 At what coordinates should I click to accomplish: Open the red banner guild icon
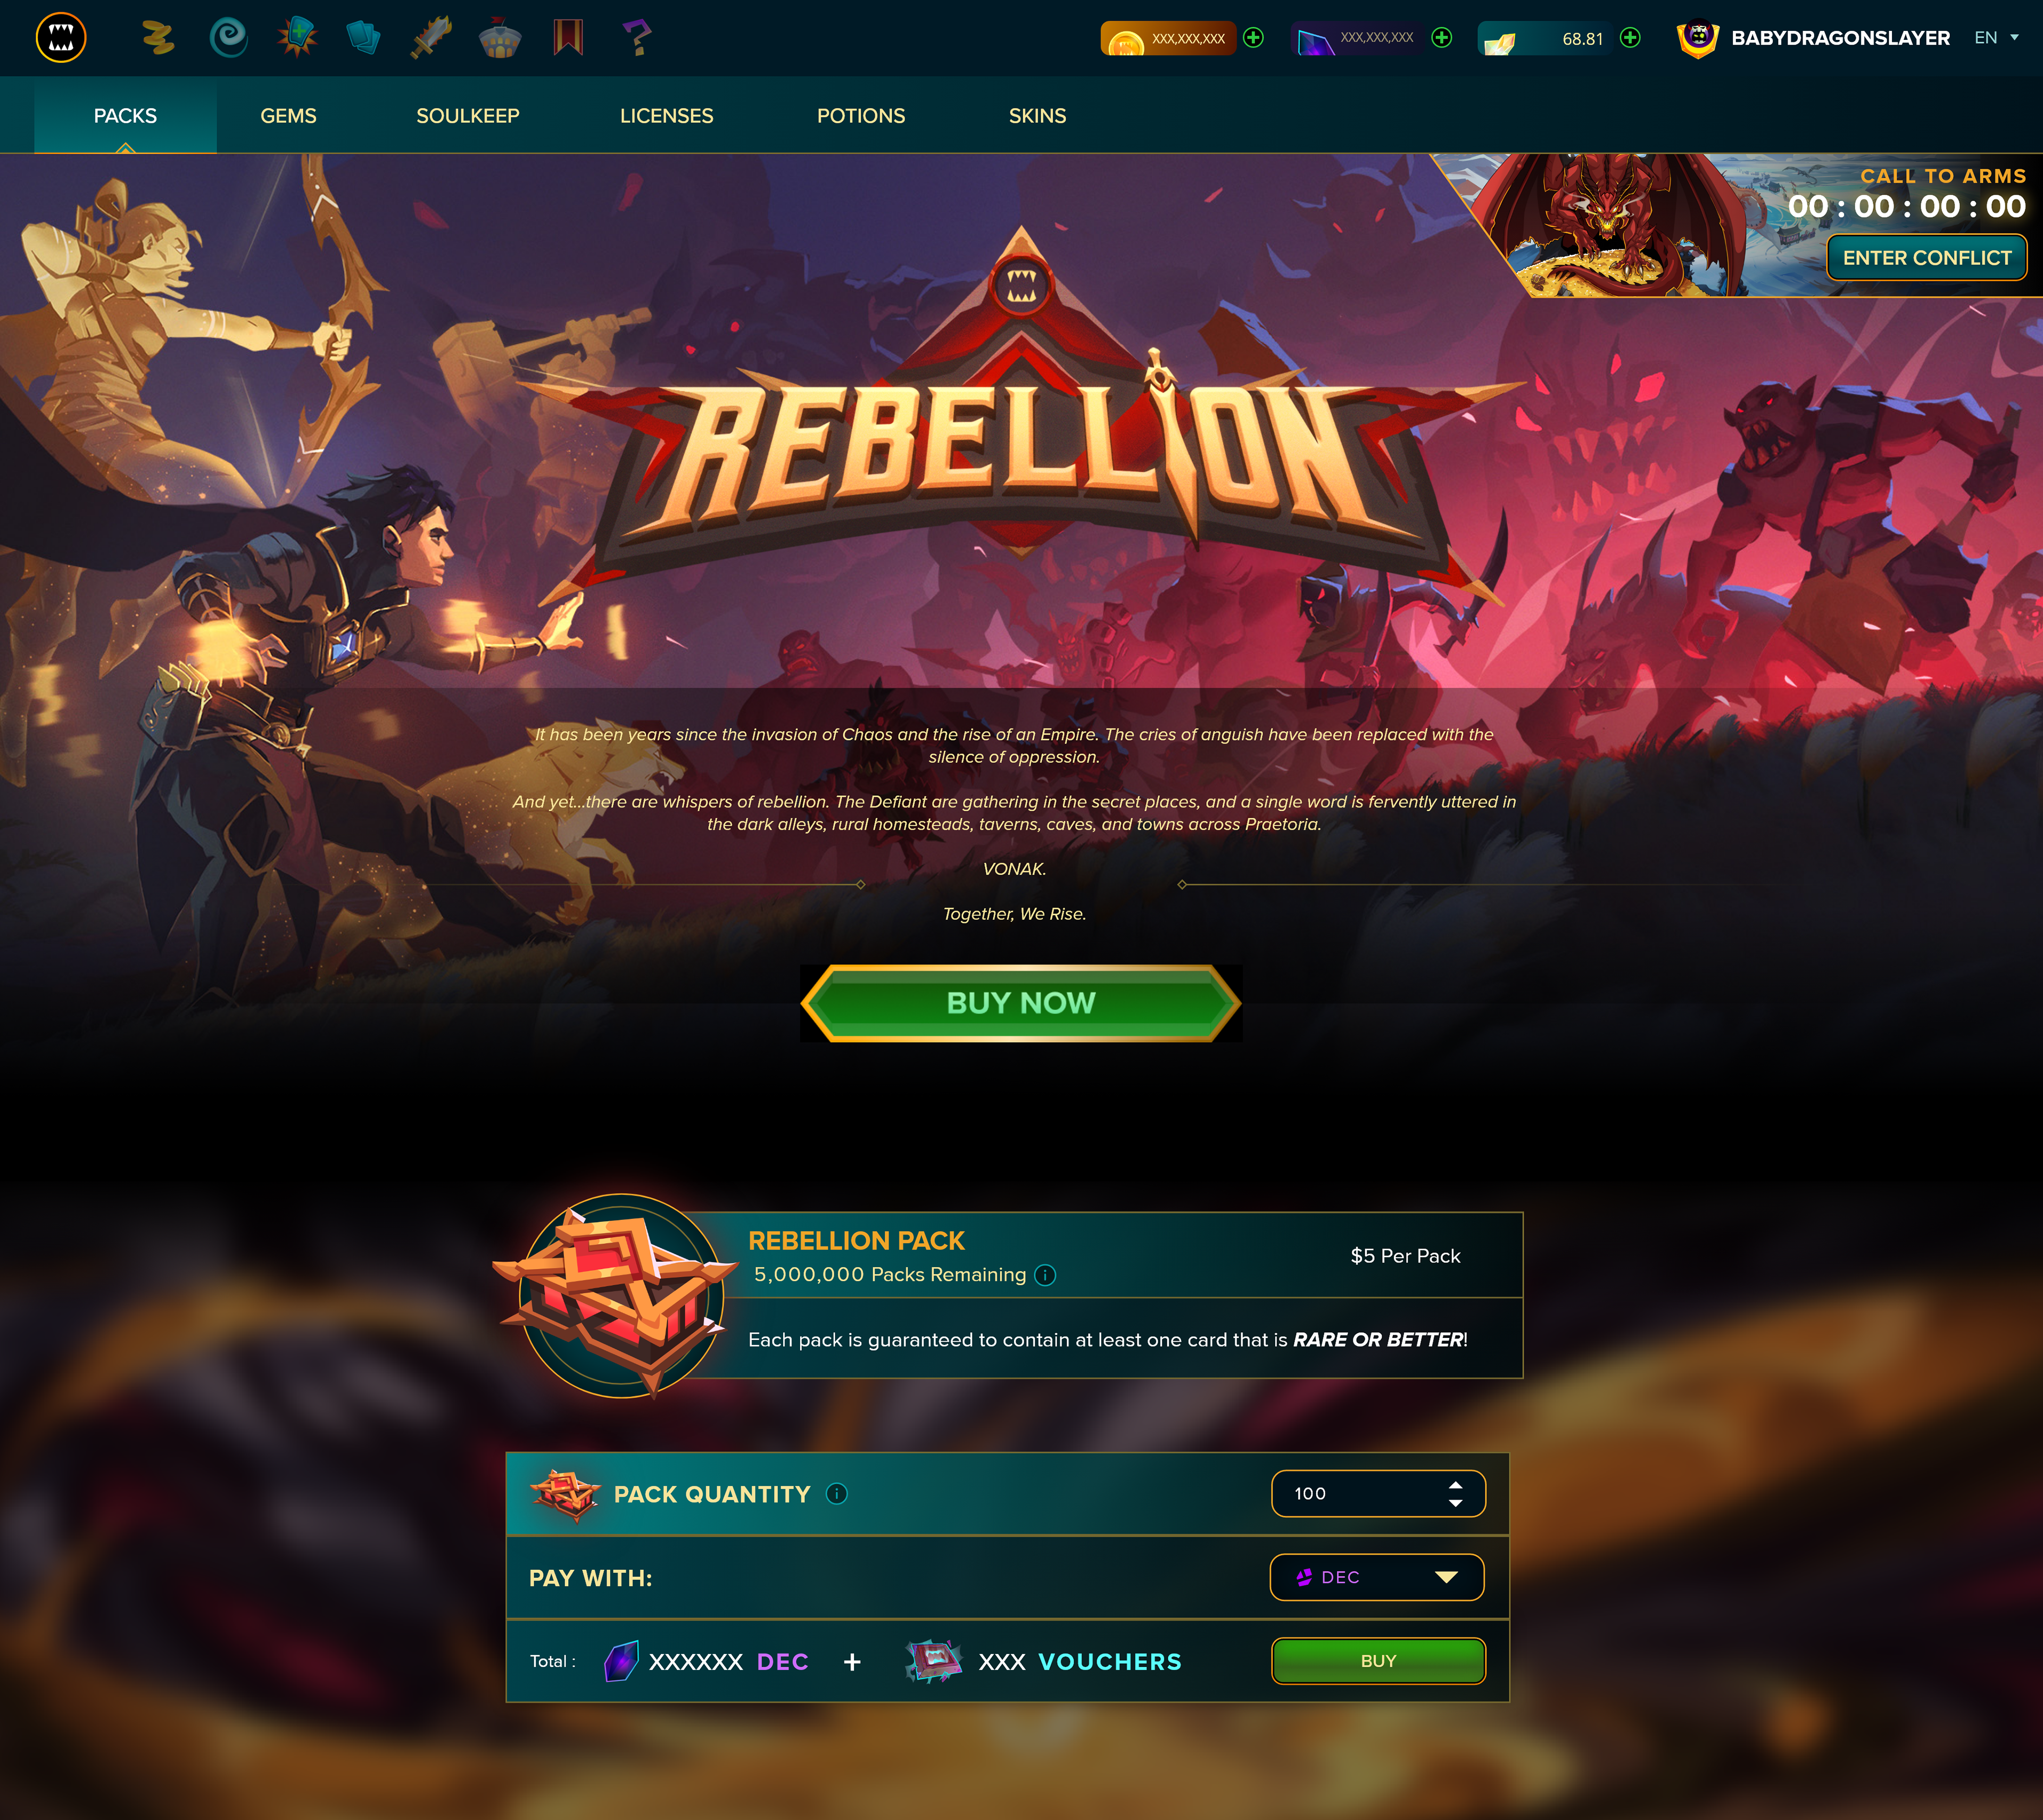pyautogui.click(x=568, y=38)
